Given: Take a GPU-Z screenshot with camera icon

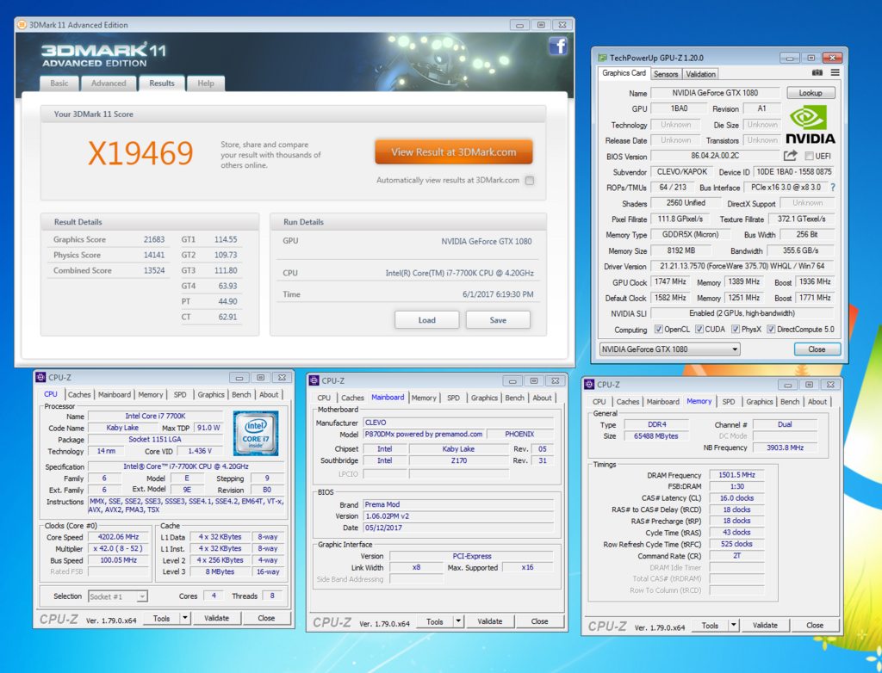Looking at the screenshot, I should click(x=817, y=74).
